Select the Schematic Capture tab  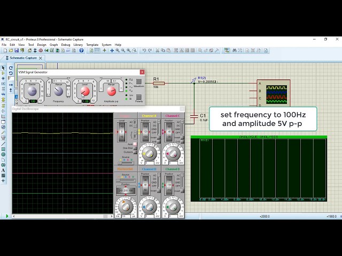(23, 58)
